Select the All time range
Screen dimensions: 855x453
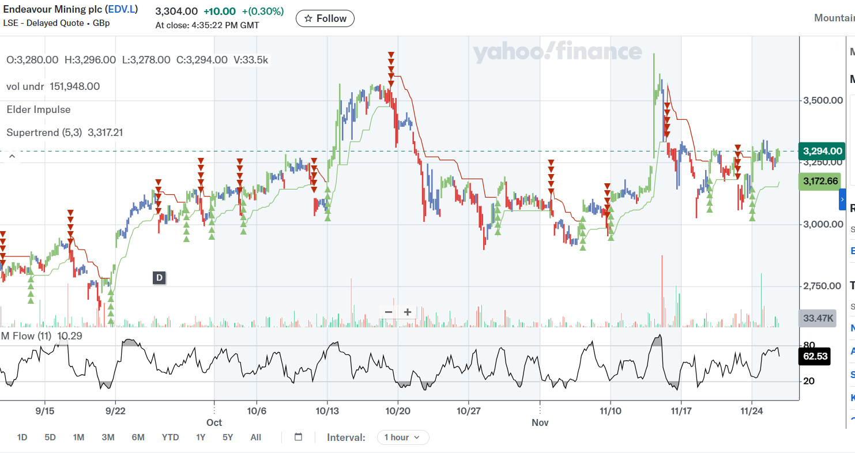click(x=256, y=437)
